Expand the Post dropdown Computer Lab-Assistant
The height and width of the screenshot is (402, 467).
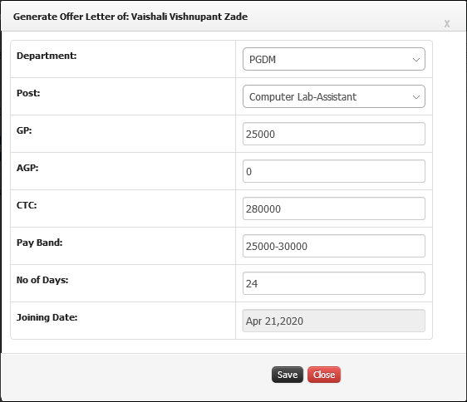334,96
